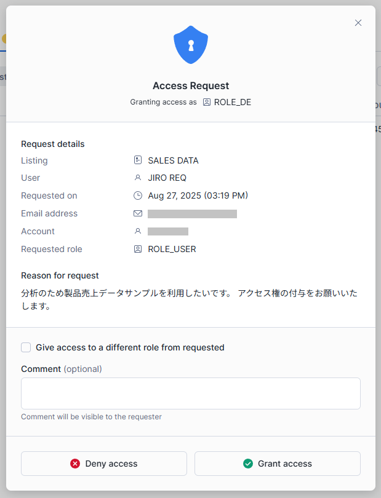Click the red X icon on Deny access

click(x=75, y=464)
